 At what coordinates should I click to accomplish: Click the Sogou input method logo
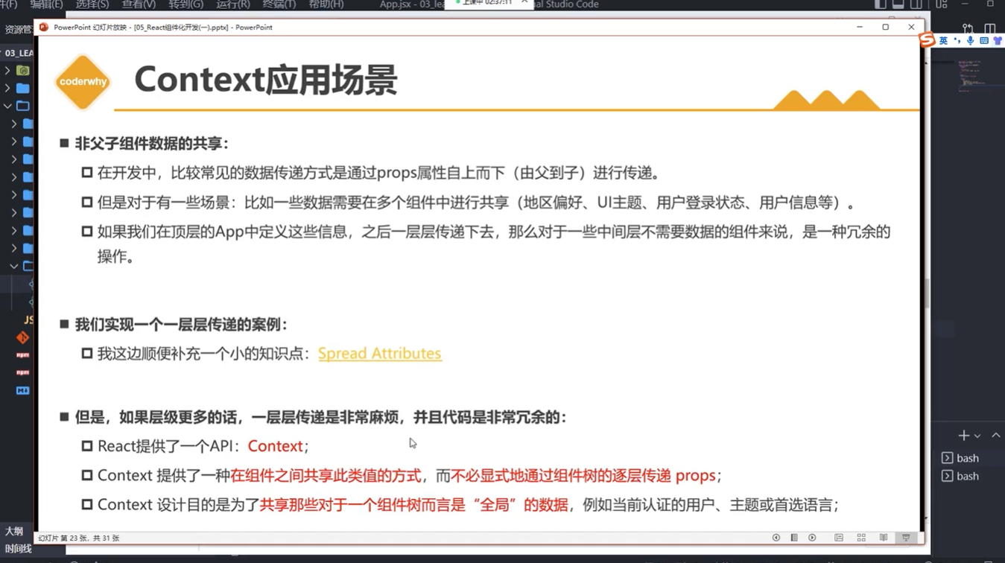tap(927, 40)
